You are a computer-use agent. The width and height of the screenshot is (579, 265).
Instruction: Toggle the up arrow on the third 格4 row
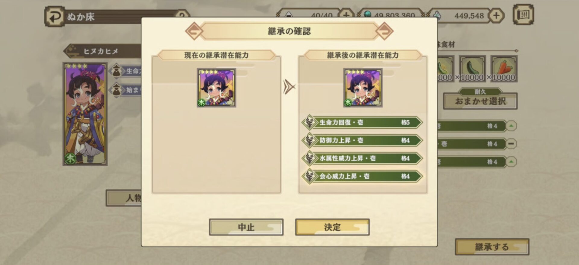coord(511,162)
